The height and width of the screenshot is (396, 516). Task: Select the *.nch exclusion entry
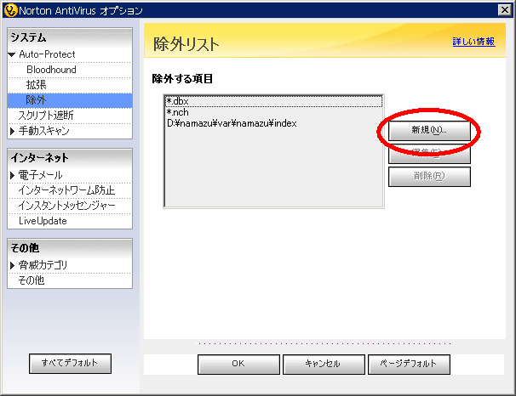click(x=273, y=113)
